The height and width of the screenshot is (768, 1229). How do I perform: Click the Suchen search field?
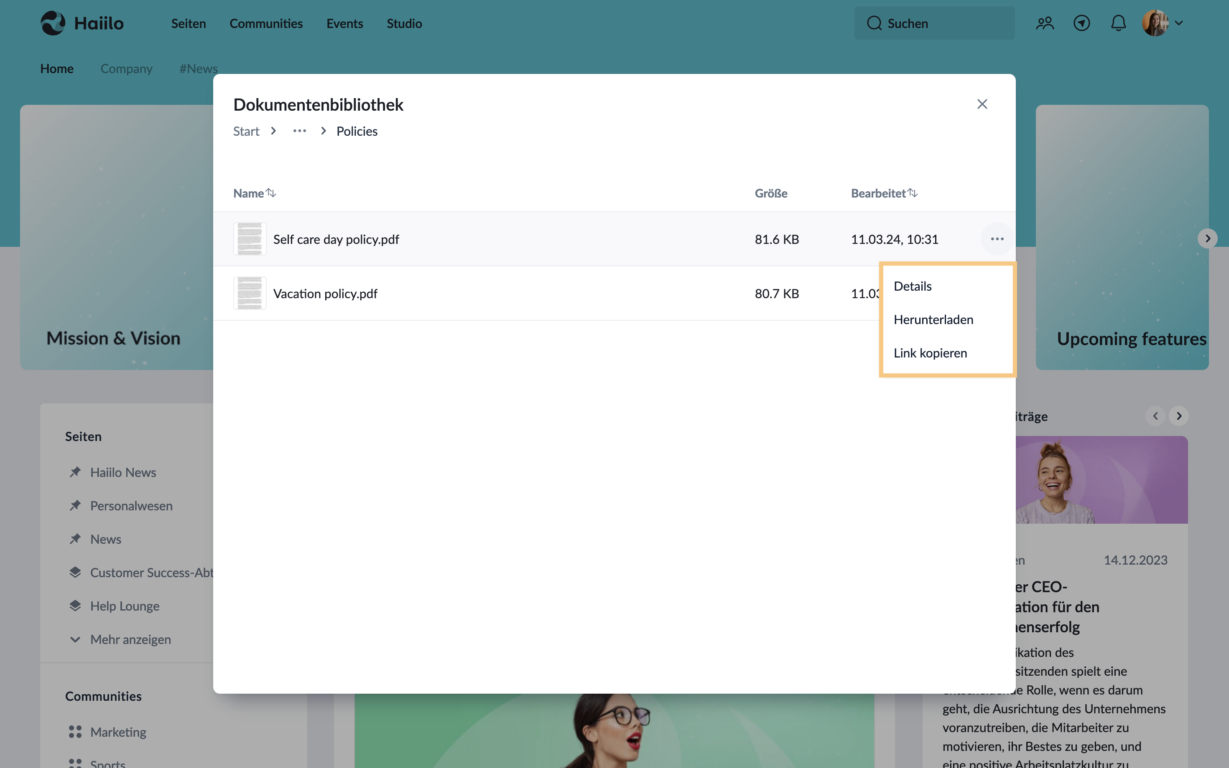coord(934,23)
